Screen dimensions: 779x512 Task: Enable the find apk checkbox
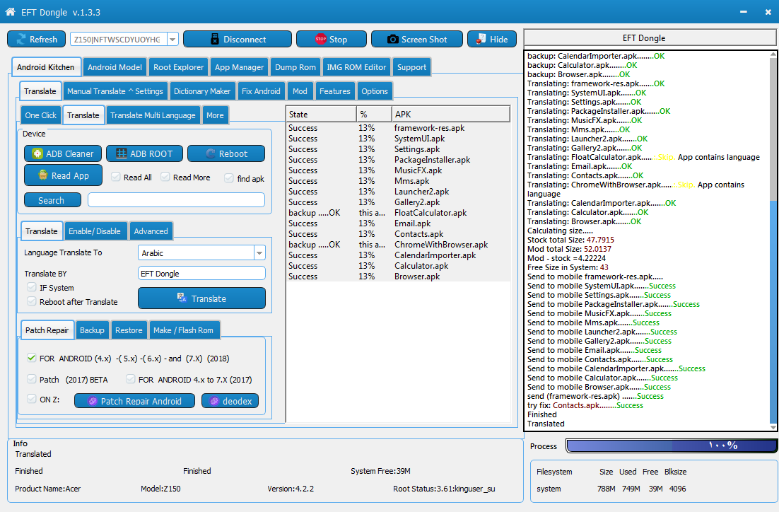[x=229, y=178]
